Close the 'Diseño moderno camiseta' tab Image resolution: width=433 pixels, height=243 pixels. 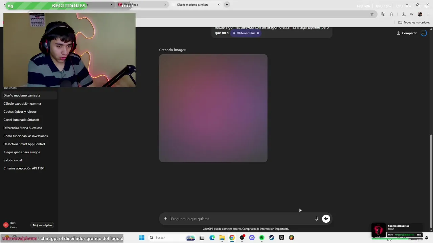(x=219, y=5)
